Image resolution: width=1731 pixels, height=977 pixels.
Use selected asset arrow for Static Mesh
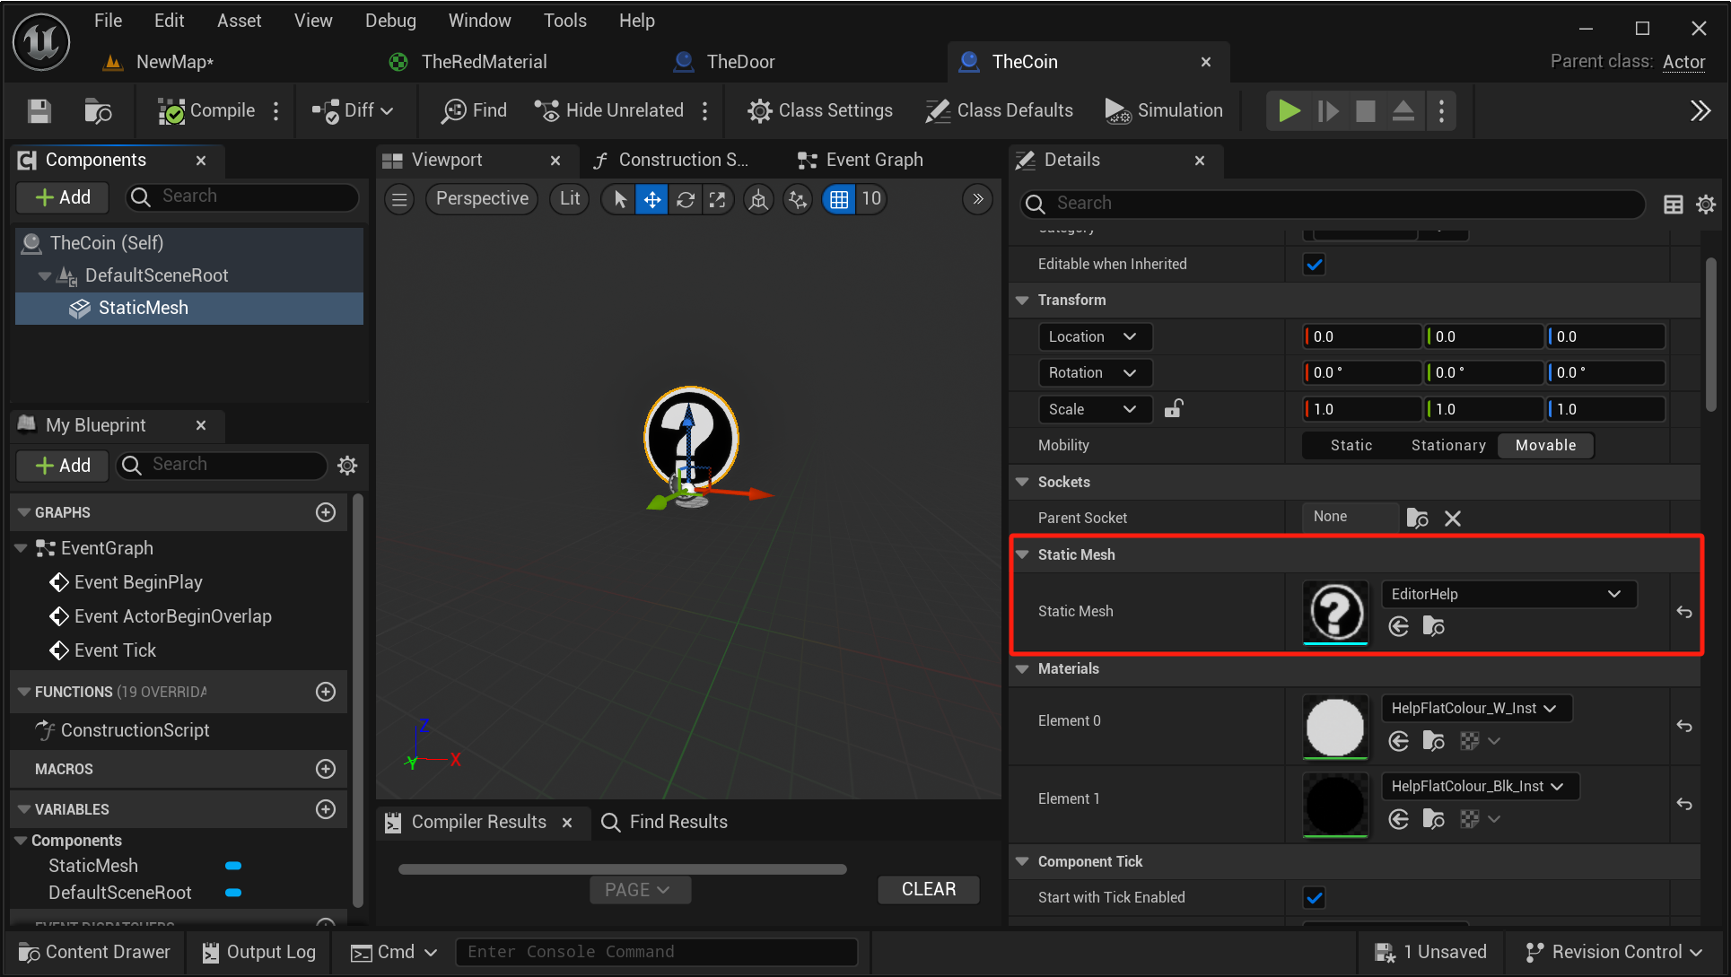1398,626
